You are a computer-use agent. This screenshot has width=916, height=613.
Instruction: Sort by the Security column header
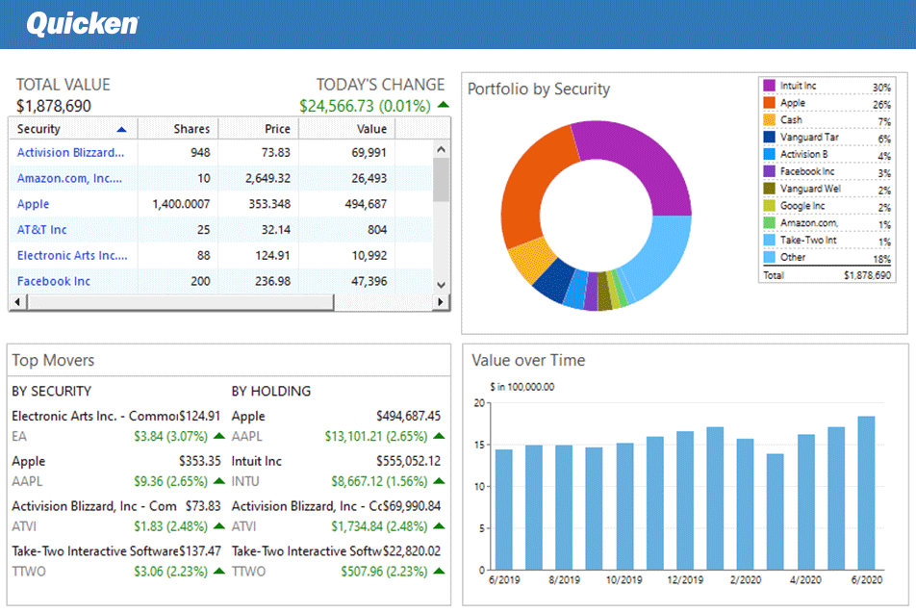coord(73,129)
